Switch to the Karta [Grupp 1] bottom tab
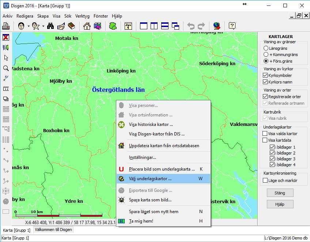 point(17,230)
